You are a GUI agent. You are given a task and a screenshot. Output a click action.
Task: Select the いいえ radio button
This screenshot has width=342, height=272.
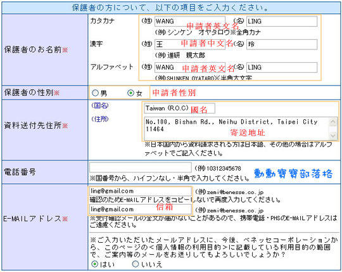pyautogui.click(x=136, y=264)
